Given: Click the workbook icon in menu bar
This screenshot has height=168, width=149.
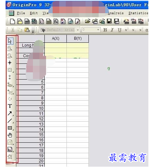Looking at the screenshot, I should 11,13.
